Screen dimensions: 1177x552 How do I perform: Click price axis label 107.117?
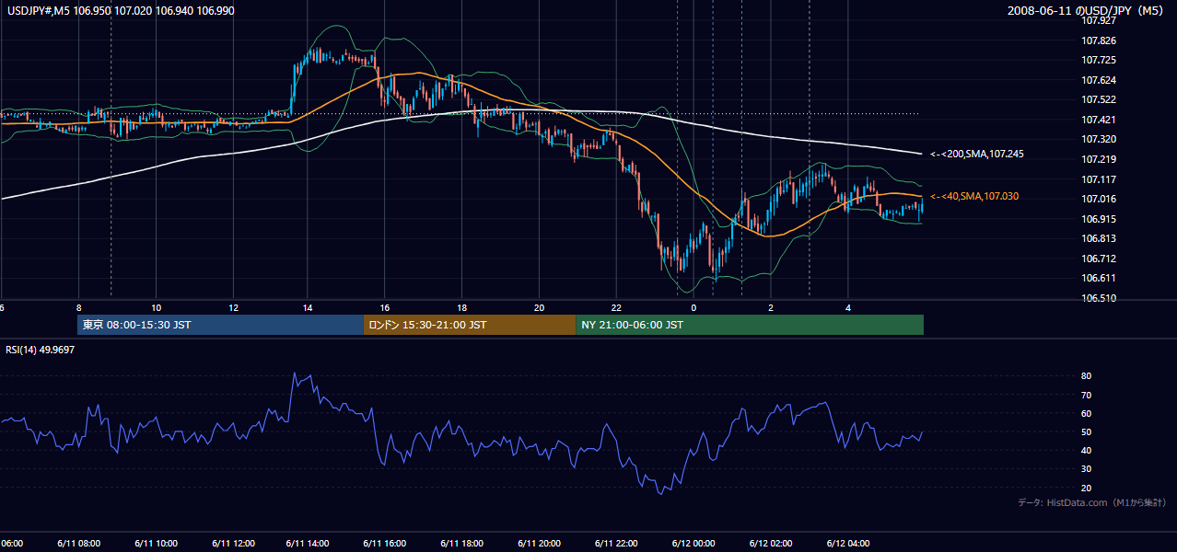pyautogui.click(x=1100, y=179)
